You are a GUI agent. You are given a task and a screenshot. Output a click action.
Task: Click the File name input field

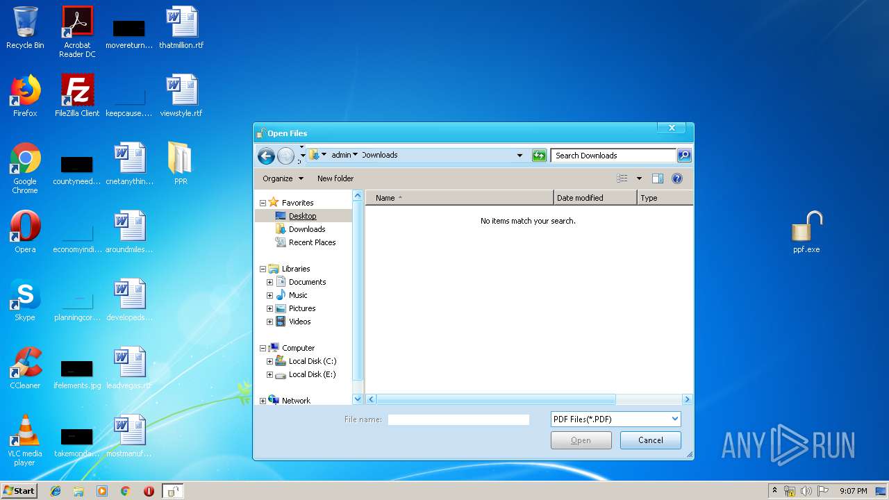click(458, 419)
